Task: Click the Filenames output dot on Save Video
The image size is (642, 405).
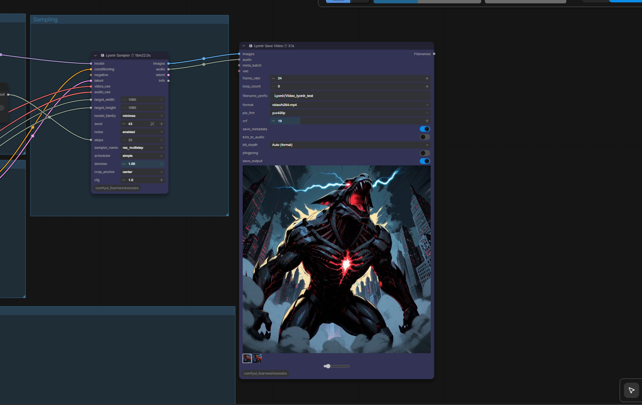Action: pos(434,54)
